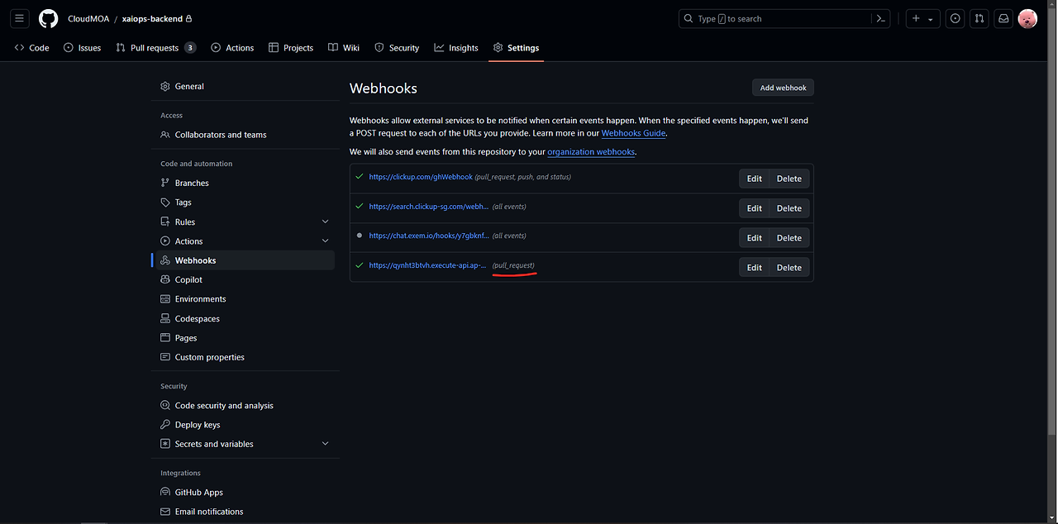Switch to the Wiki tab

pyautogui.click(x=344, y=48)
